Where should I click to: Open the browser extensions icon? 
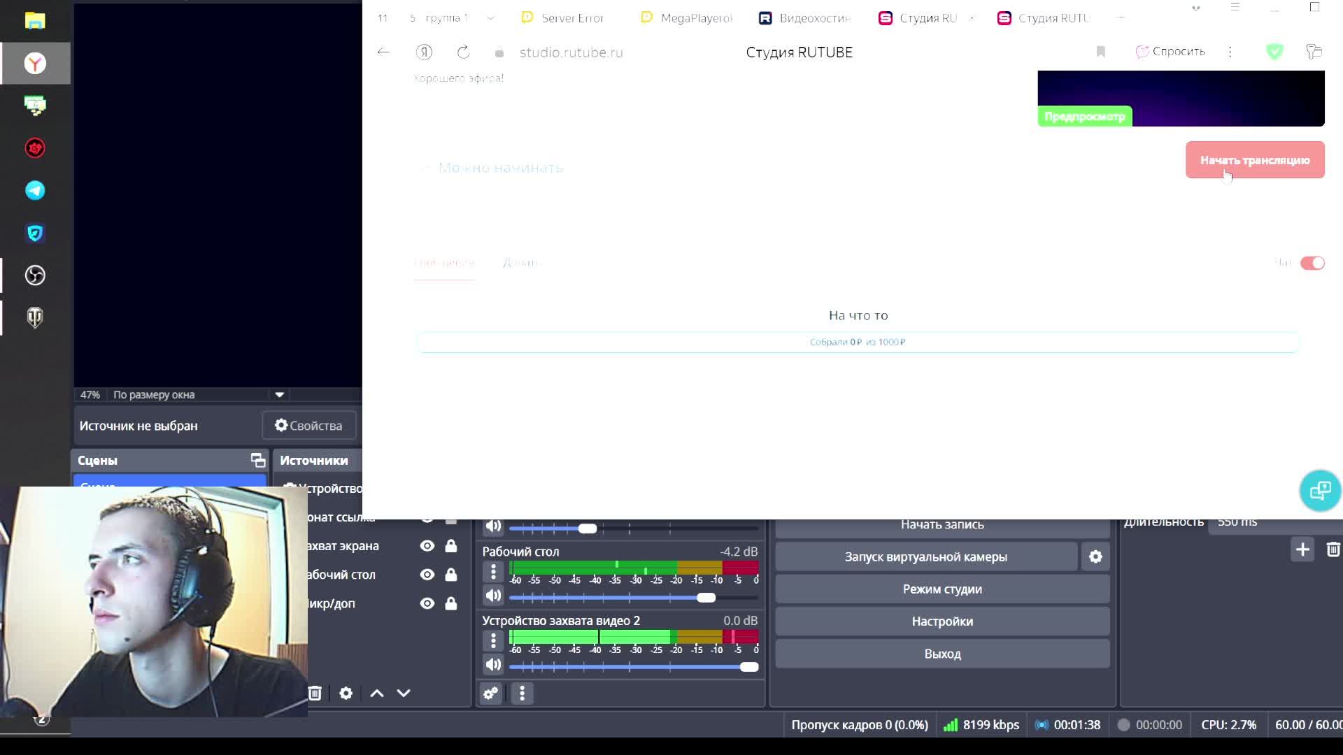tap(1314, 51)
